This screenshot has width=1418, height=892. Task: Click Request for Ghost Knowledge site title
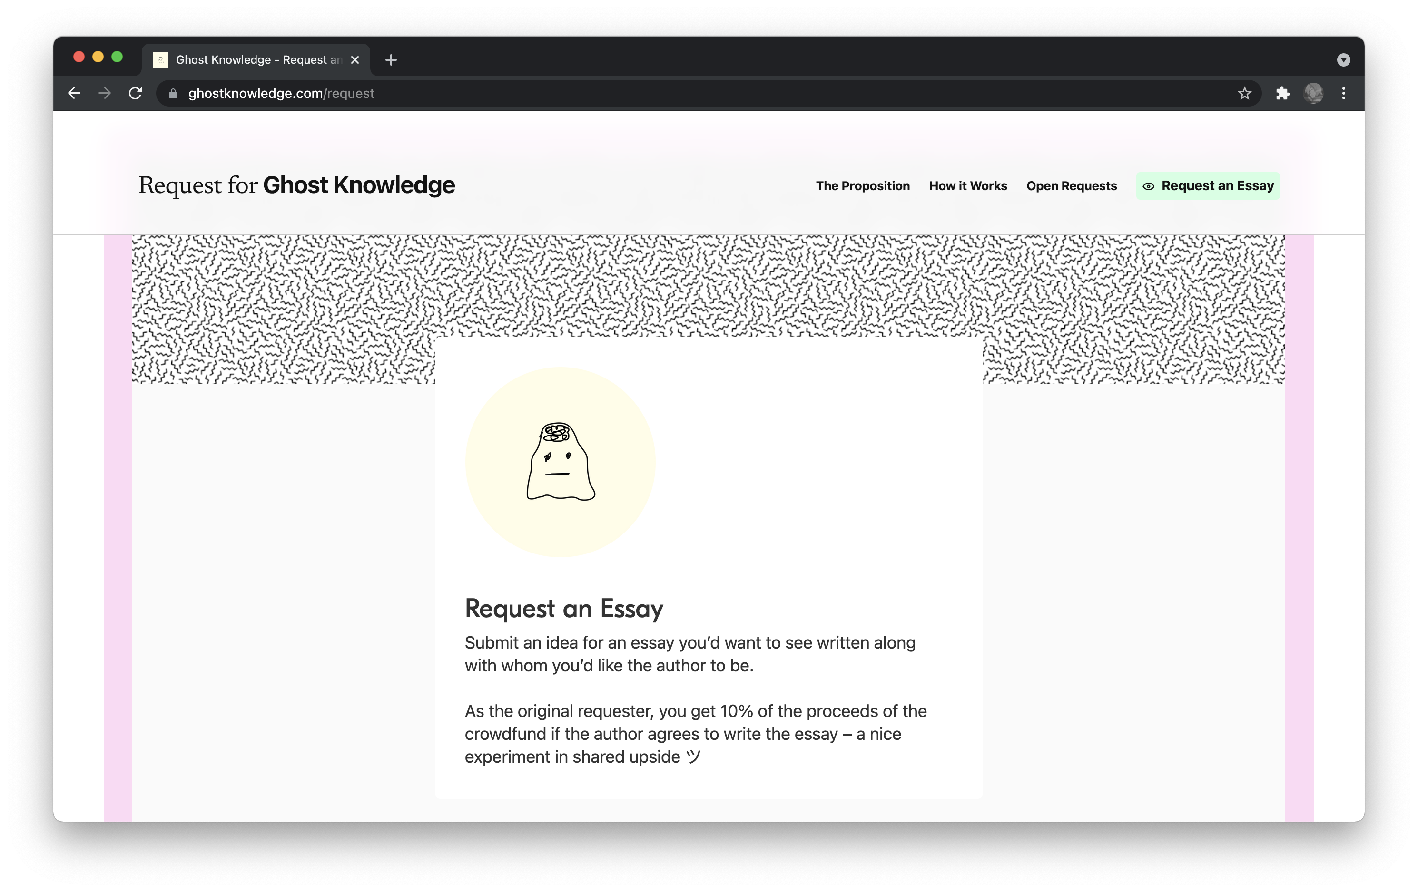pos(296,185)
